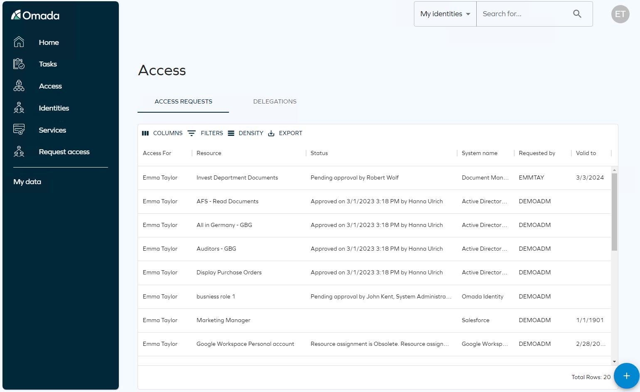The width and height of the screenshot is (640, 392).
Task: Click Salesforce system name cell
Action: click(x=475, y=320)
